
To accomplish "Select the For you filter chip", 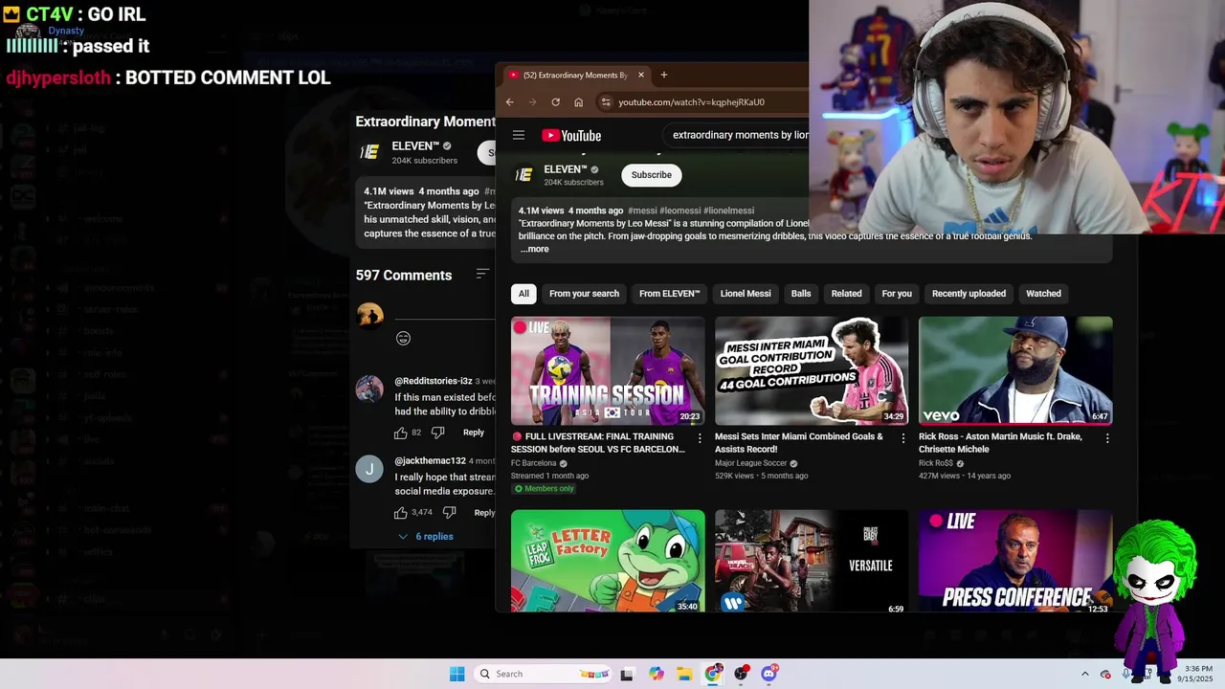I will tap(897, 294).
